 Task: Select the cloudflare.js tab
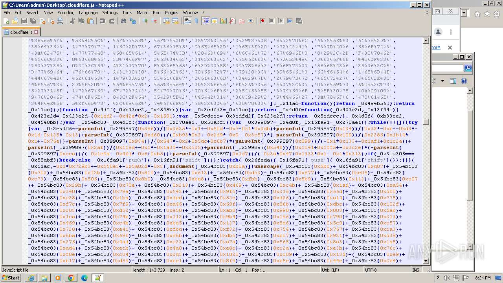coord(20,32)
